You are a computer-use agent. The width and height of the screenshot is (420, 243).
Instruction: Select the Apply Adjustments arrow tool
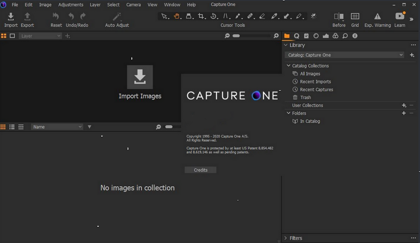[286, 16]
